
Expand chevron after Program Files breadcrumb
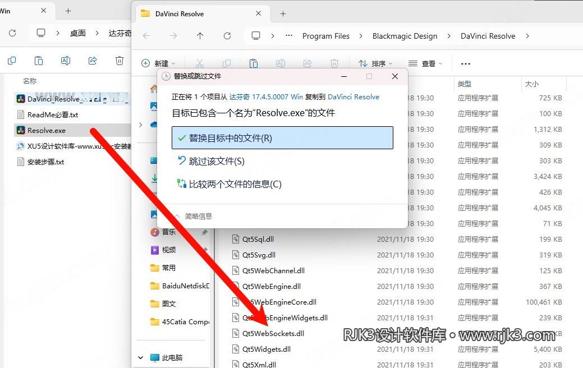361,36
